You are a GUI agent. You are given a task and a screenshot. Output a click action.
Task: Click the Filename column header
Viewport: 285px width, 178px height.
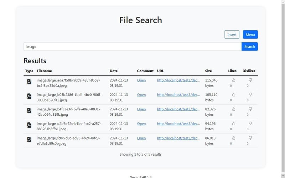tap(44, 71)
